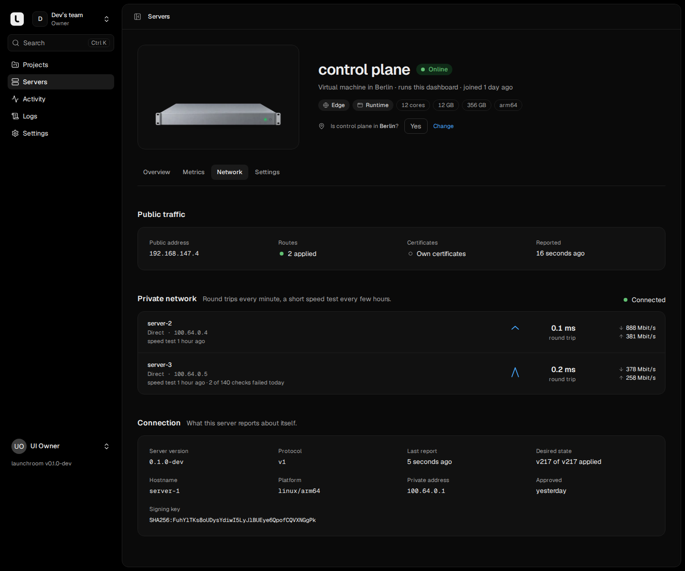Click the SHA256 signing key value

click(233, 520)
